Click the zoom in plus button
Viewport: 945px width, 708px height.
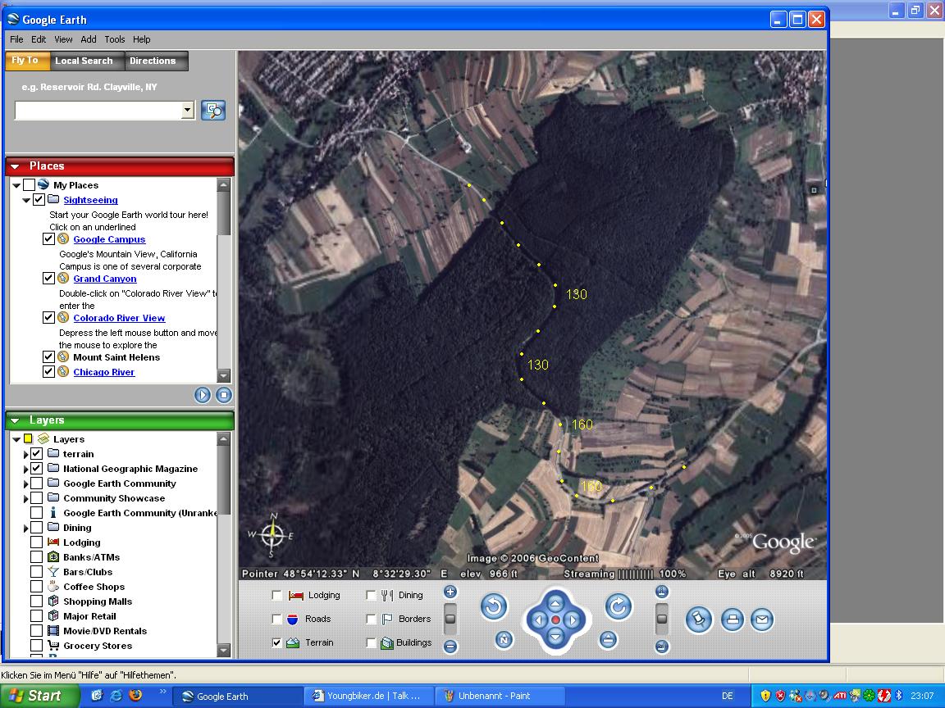[x=450, y=592]
